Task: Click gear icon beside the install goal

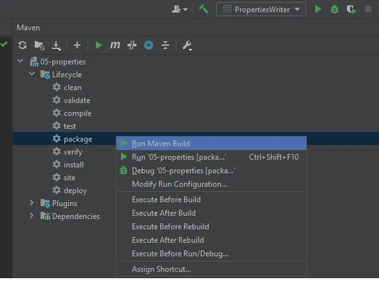Action: tap(57, 164)
